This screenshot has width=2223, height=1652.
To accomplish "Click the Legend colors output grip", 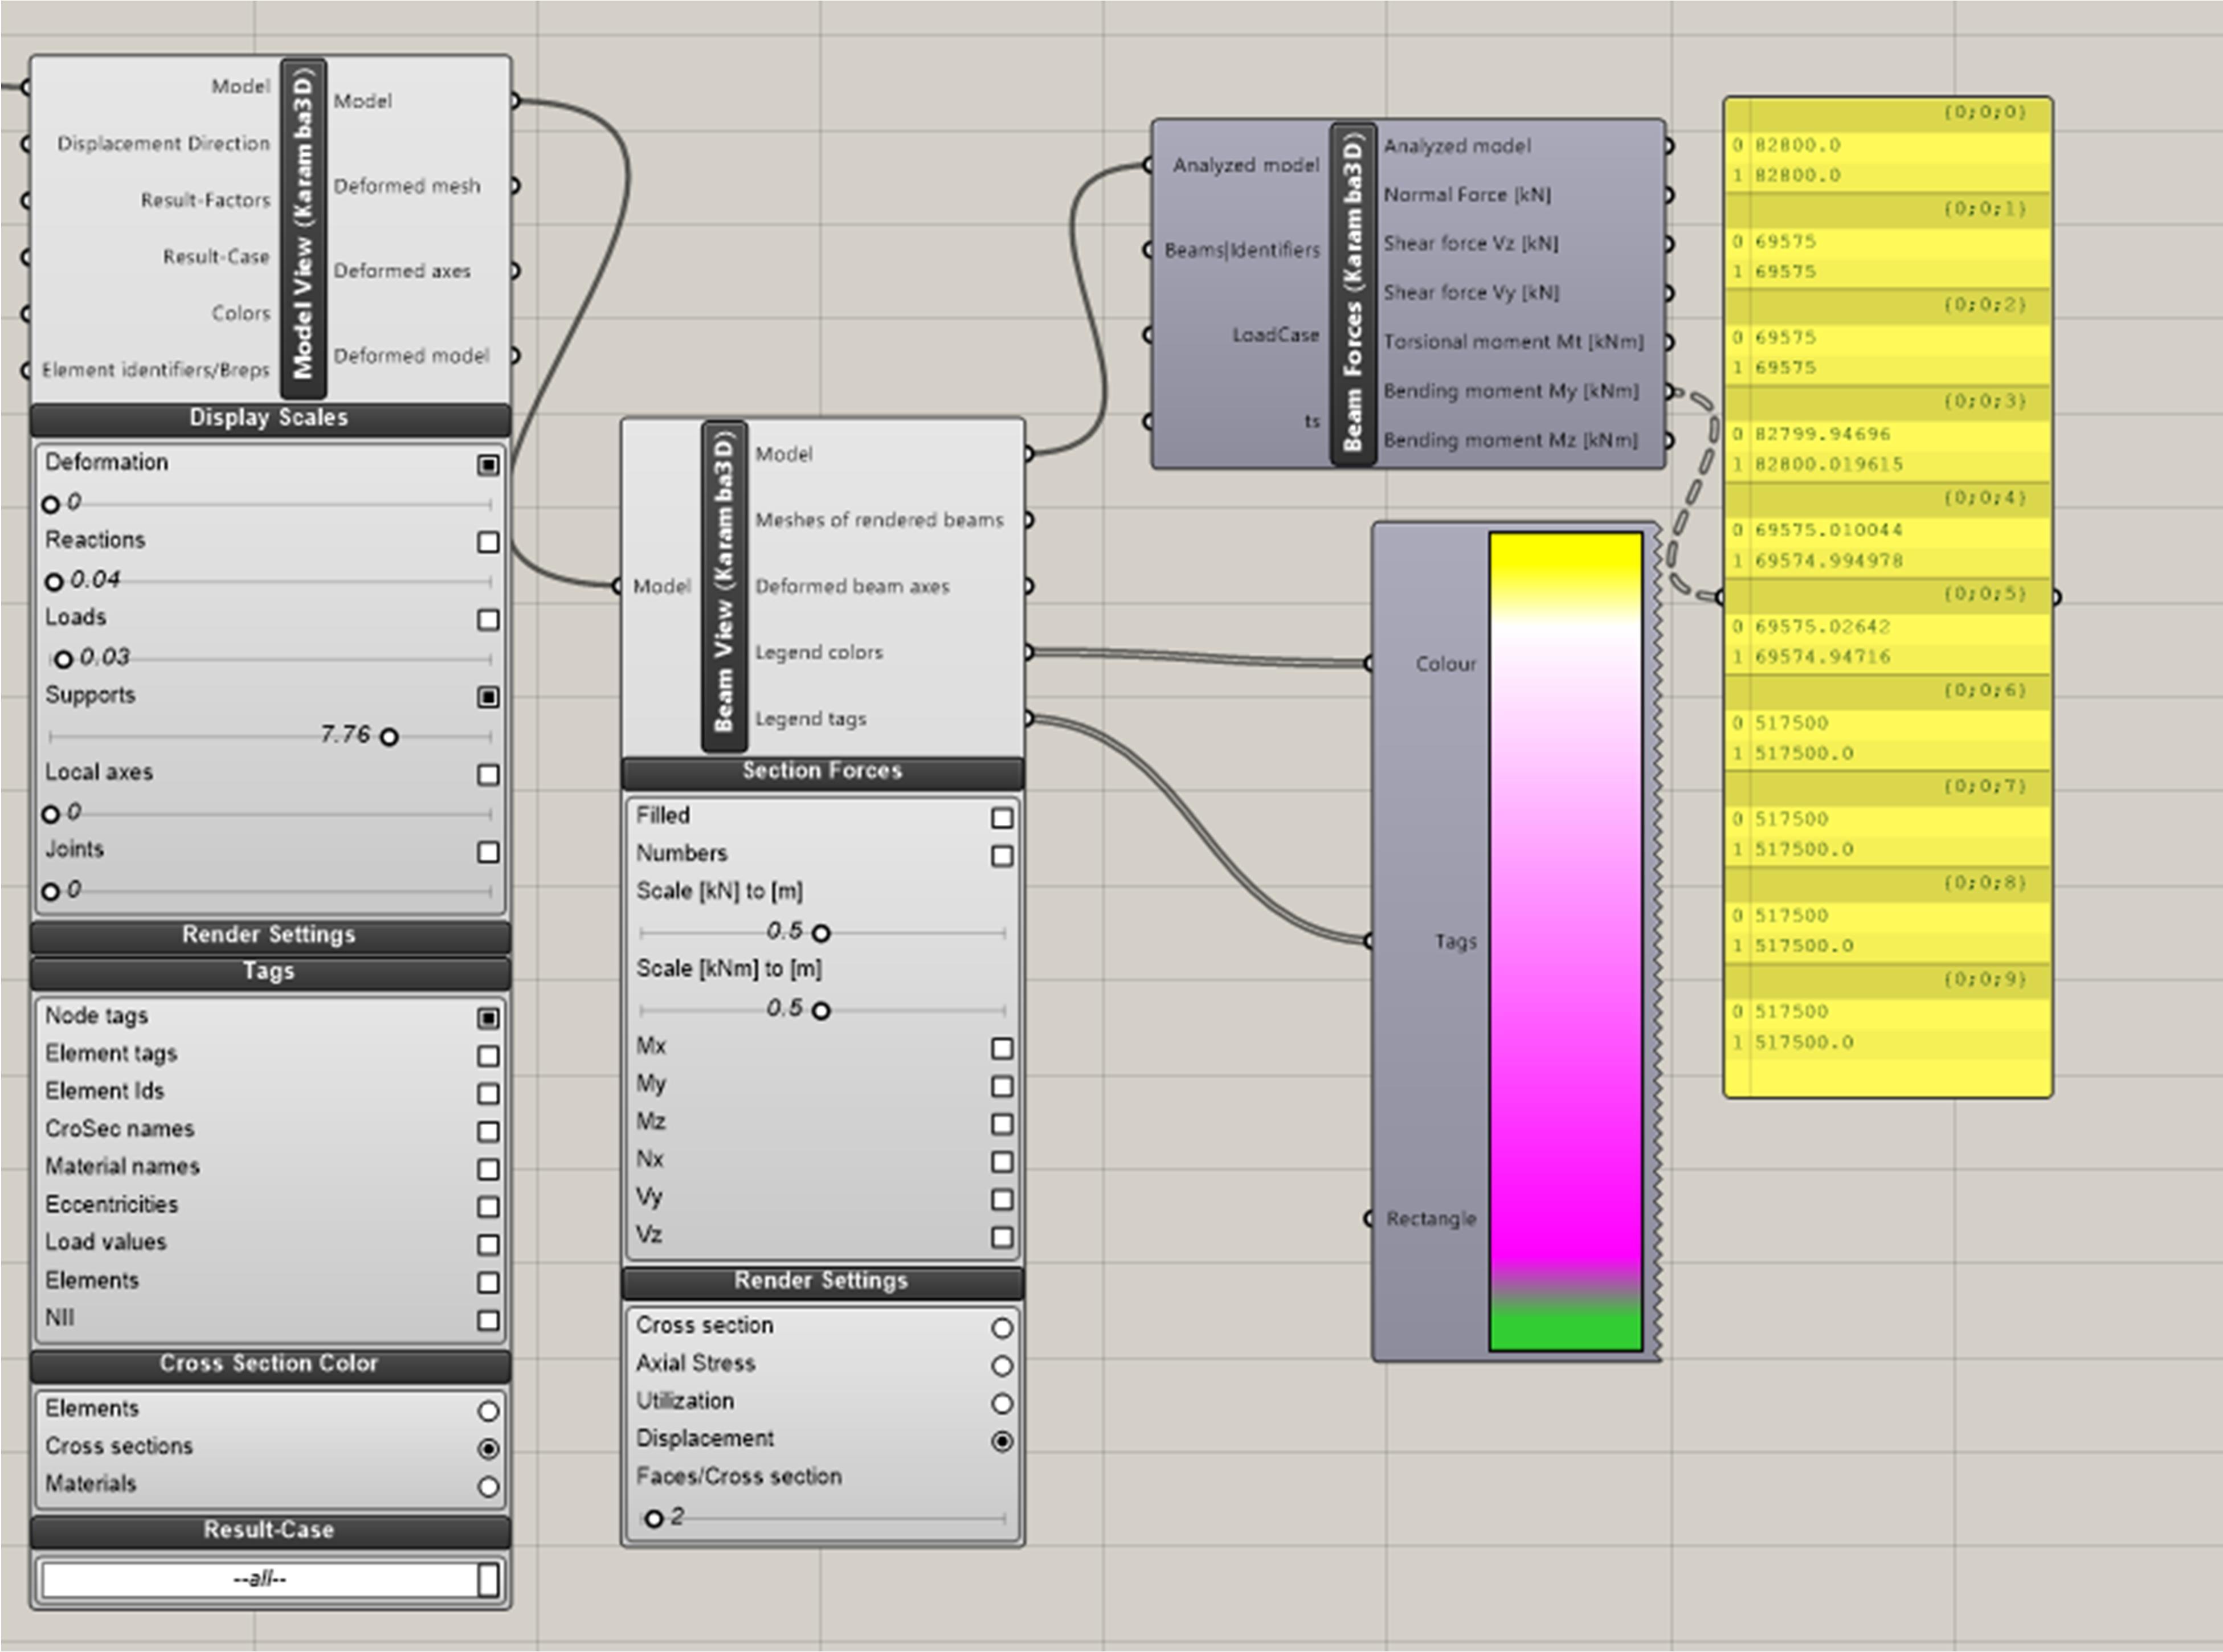I will point(1028,652).
